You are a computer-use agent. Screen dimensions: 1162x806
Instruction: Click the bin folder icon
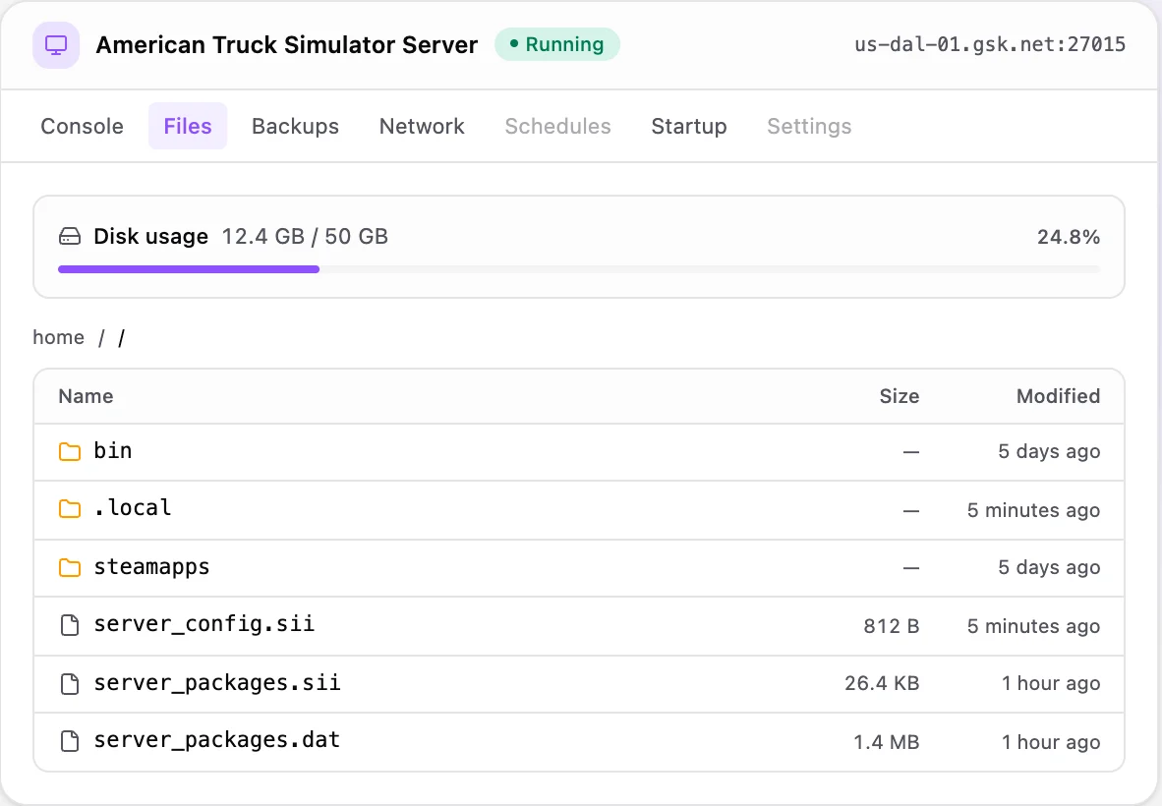(70, 451)
